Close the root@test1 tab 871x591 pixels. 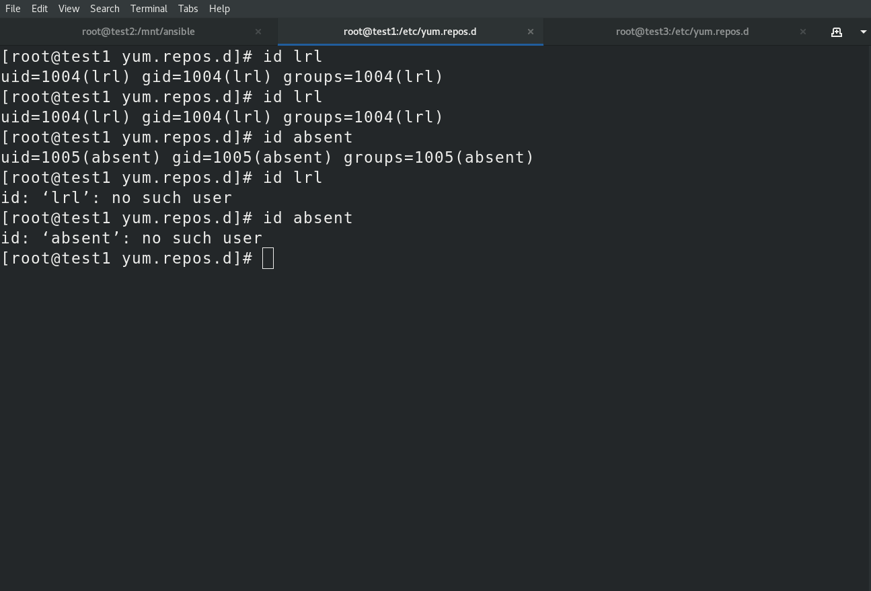tap(531, 32)
